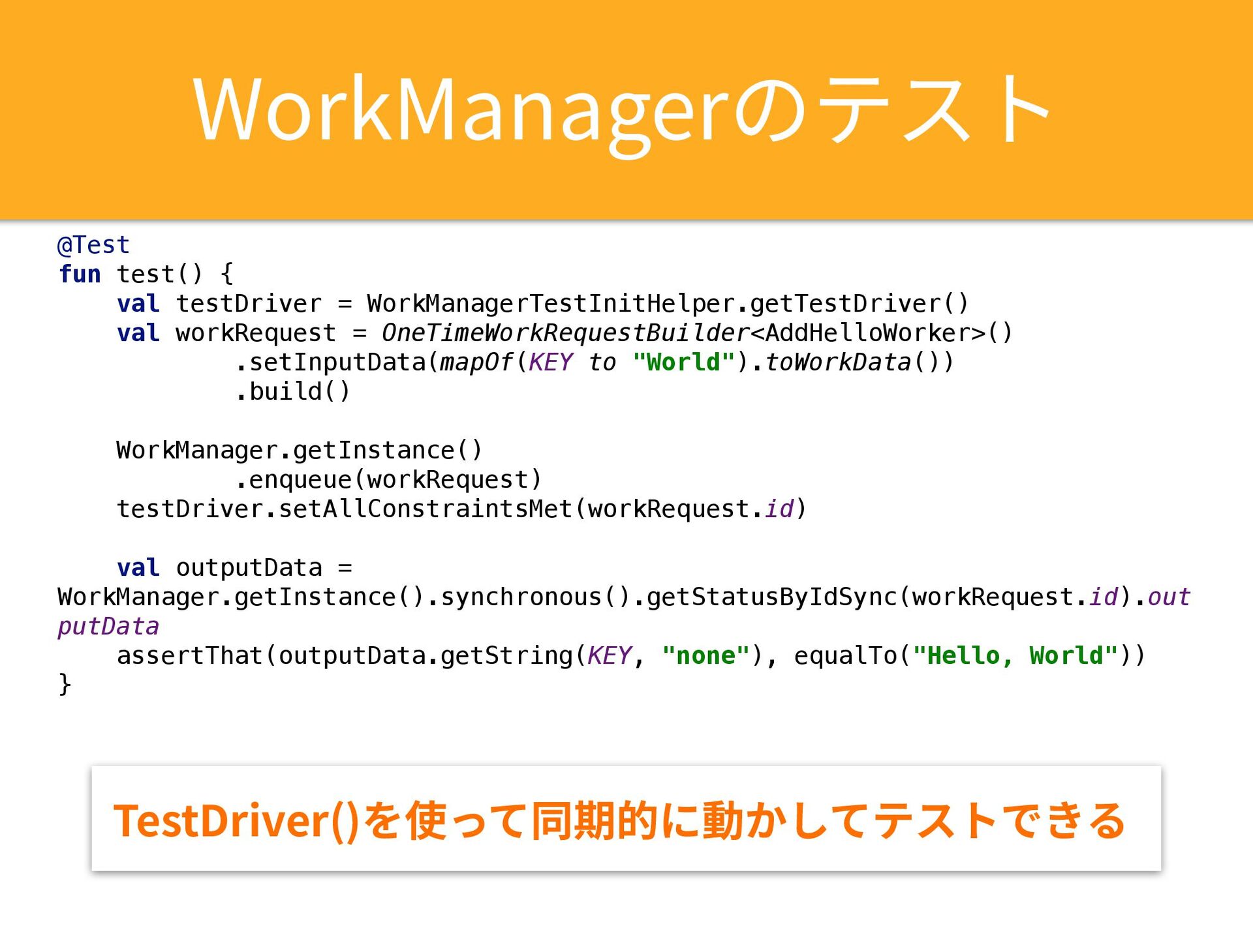Click the setAllConstraintsMet method call
Image resolution: width=1253 pixels, height=939 pixels.
425,509
